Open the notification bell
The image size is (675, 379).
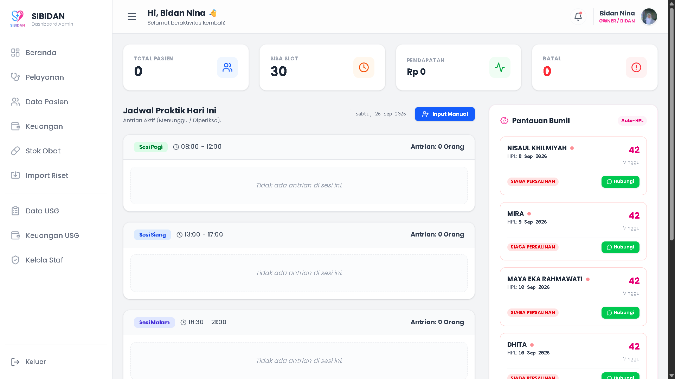tap(578, 16)
